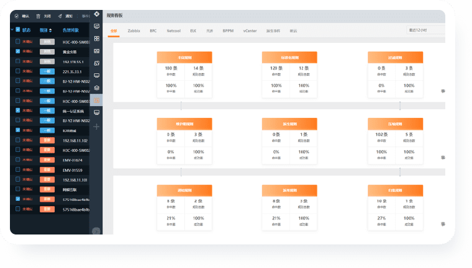
Task: Click the 180 条 hit count value
Action: click(171, 68)
